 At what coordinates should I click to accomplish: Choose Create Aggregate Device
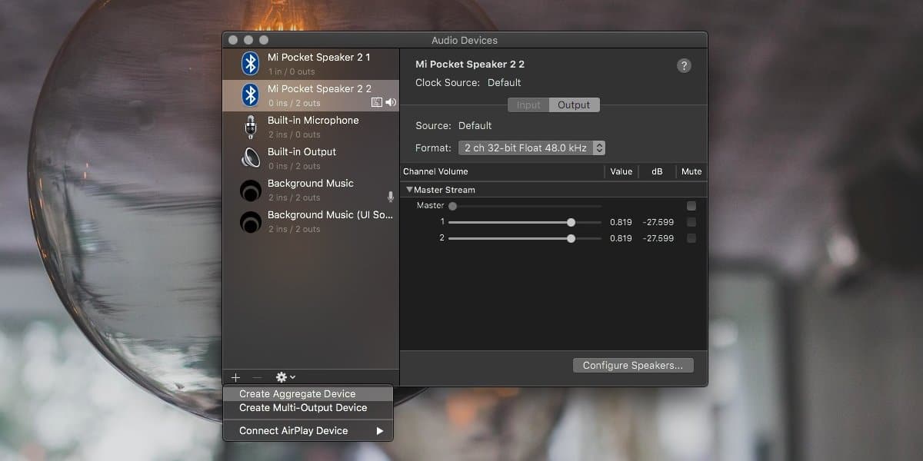pos(308,393)
